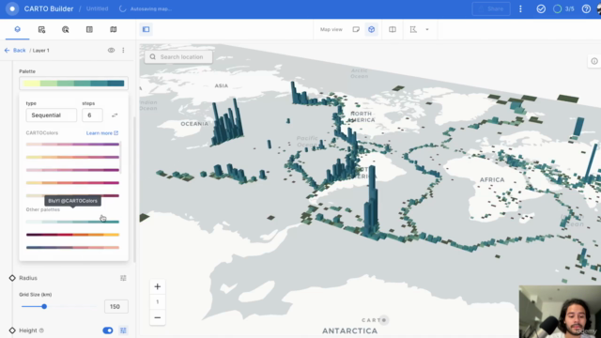The width and height of the screenshot is (601, 338).
Task: Toggle Layer 1 visibility eye
Action: tap(111, 50)
